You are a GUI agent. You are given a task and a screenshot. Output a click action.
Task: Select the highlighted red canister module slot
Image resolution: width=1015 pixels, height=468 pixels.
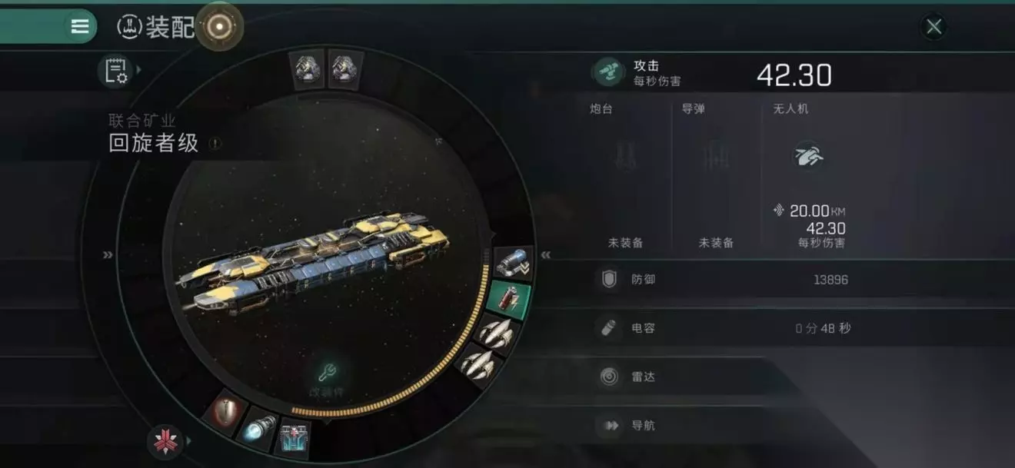click(509, 300)
